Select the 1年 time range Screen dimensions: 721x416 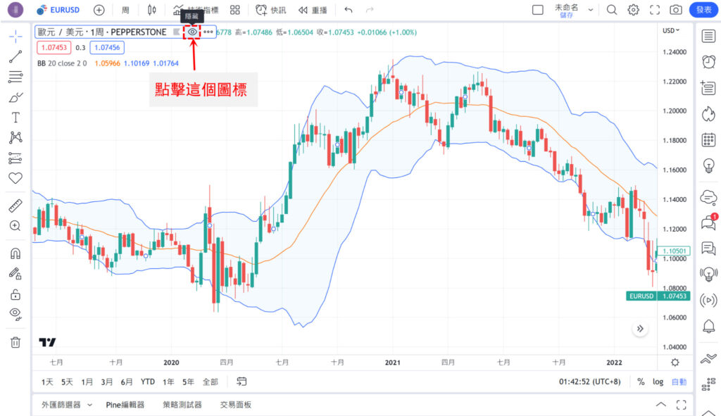(x=168, y=381)
